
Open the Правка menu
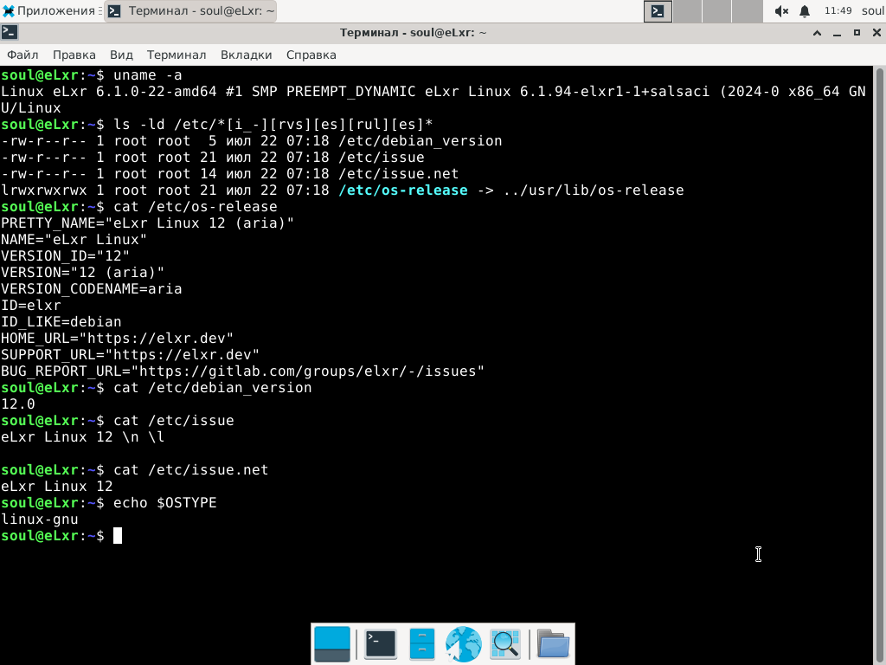74,55
